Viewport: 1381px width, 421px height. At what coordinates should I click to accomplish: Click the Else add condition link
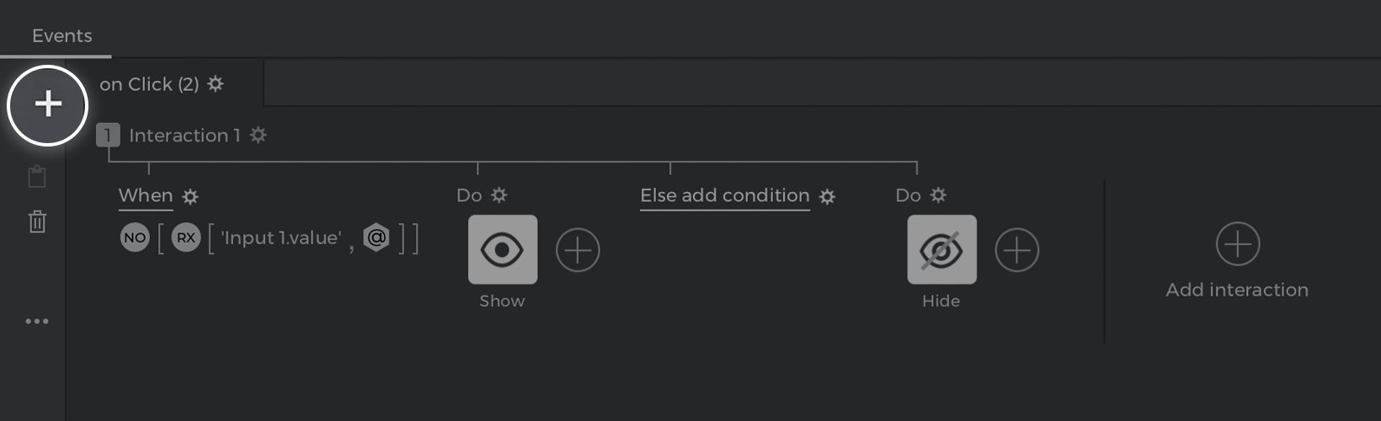click(724, 195)
